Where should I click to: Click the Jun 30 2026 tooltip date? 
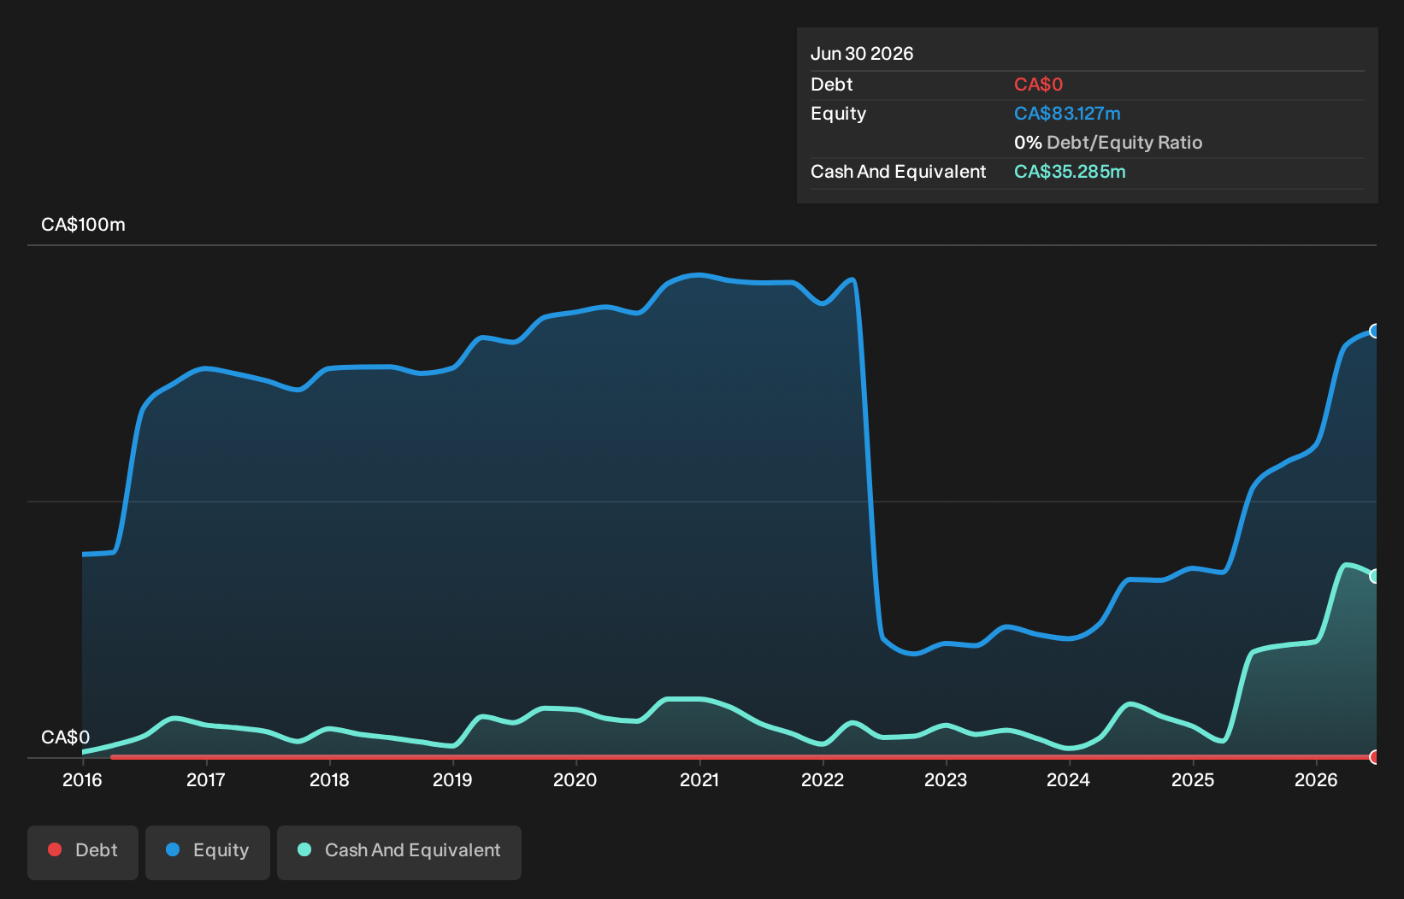(862, 54)
